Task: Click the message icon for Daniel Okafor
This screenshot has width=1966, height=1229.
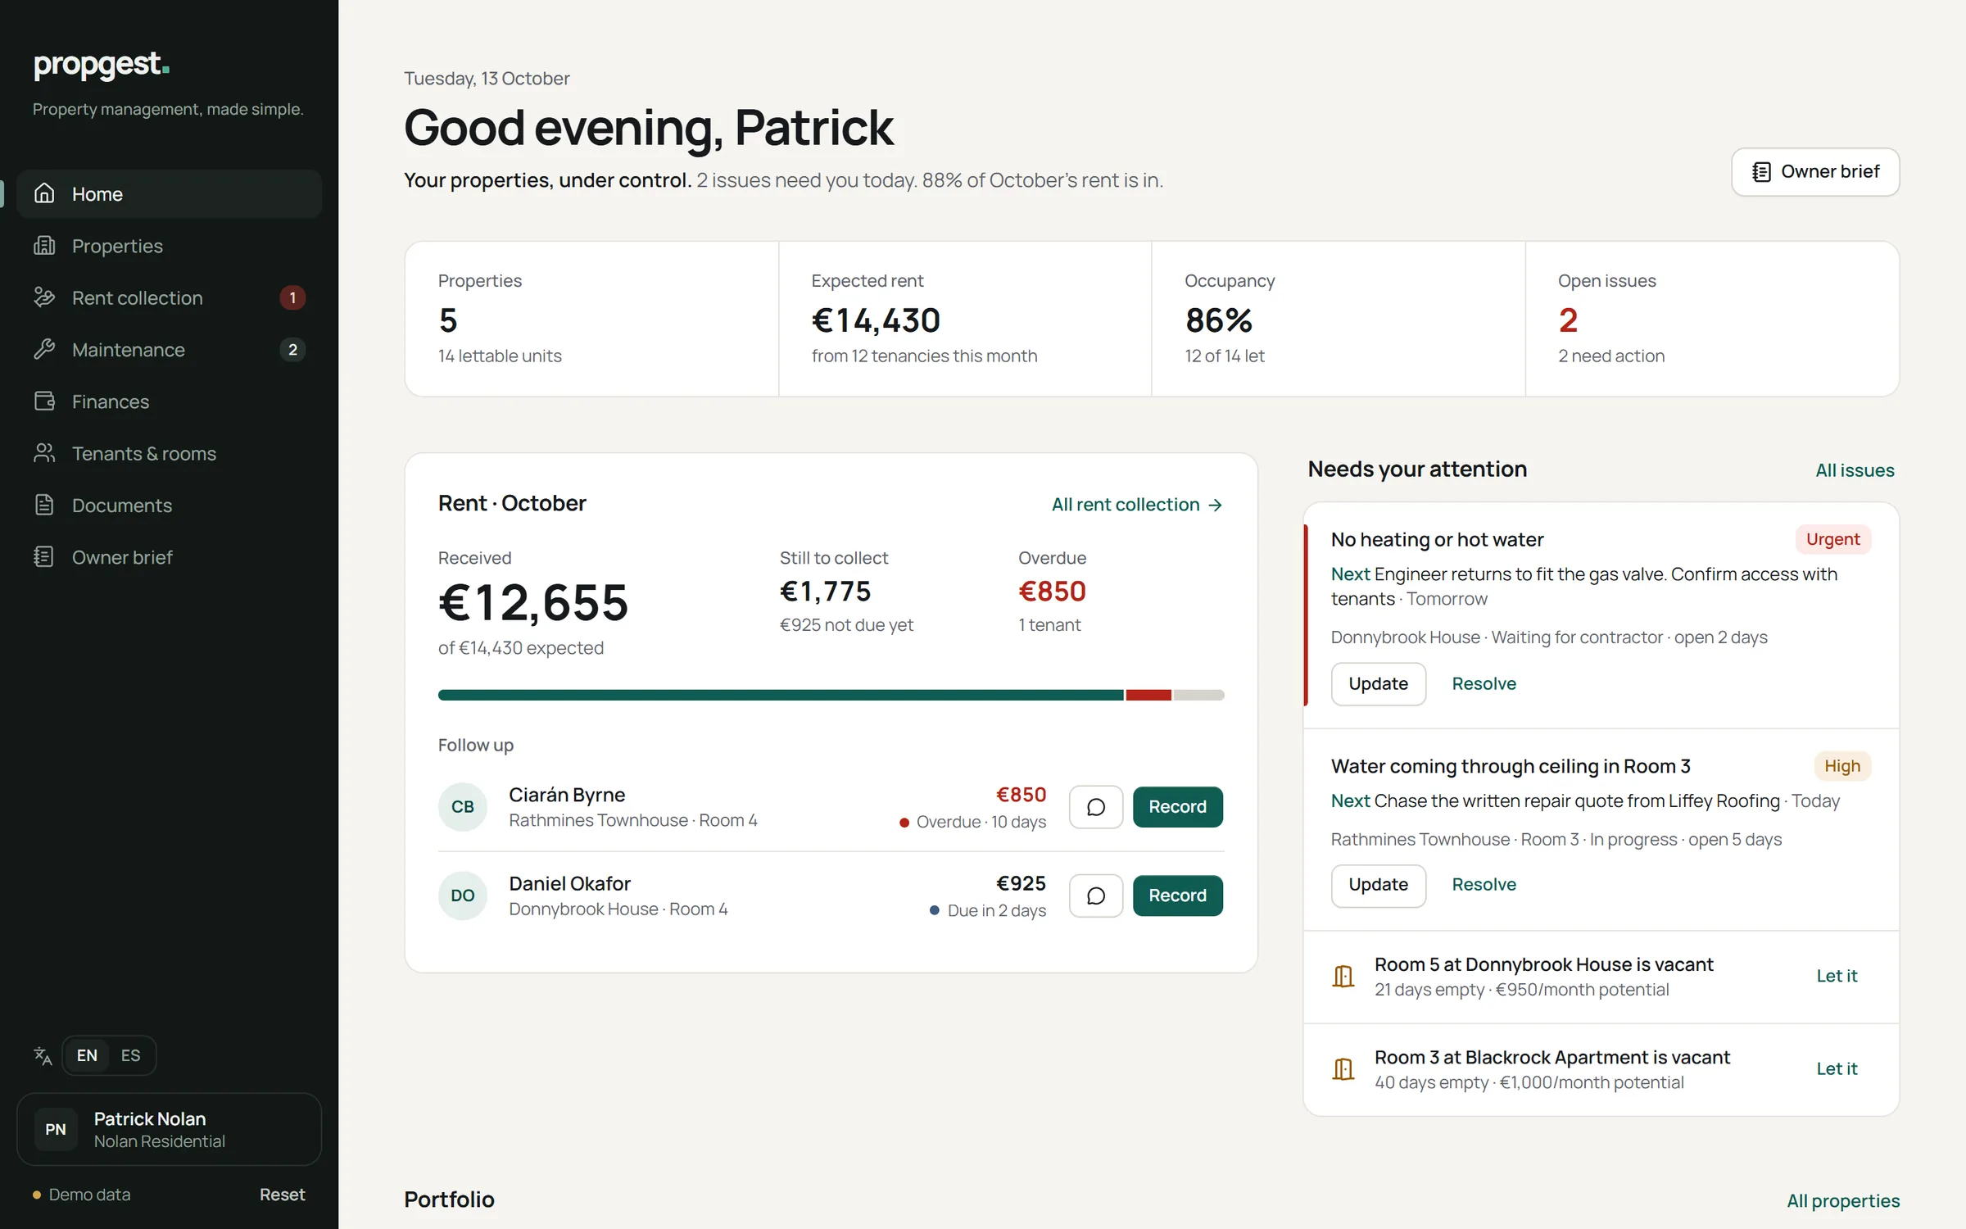Action: (x=1095, y=896)
